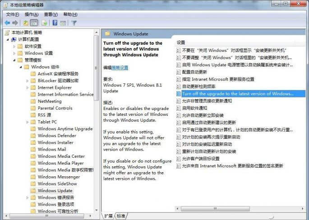Click the Filter funnel toolbar icon
The width and height of the screenshot is (309, 220).
point(74,23)
